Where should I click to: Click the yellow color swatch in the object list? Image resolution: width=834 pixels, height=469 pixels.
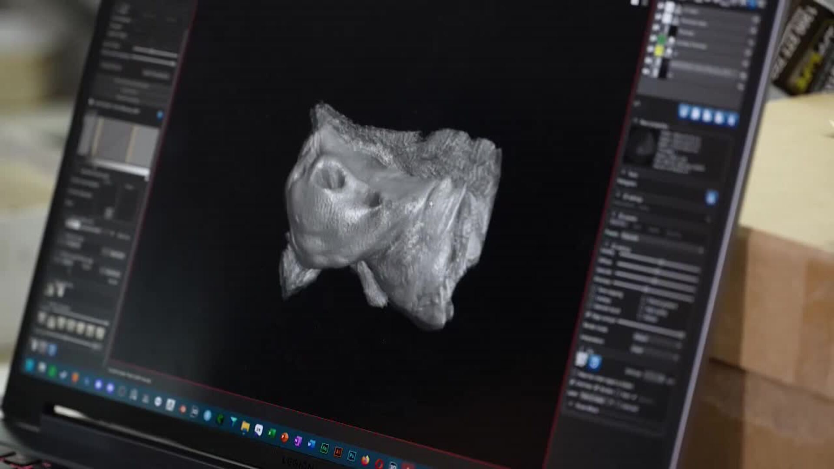(x=659, y=51)
